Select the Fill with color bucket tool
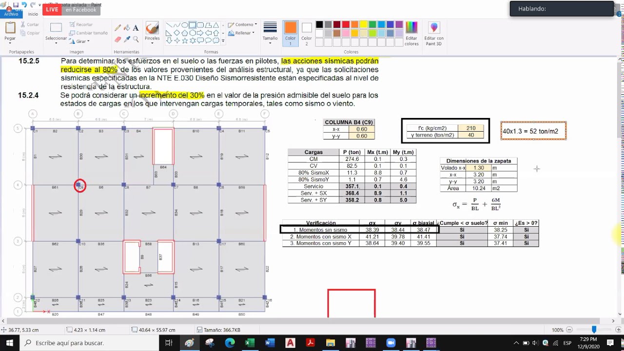Viewport: 624px width, 351px height. tap(127, 28)
